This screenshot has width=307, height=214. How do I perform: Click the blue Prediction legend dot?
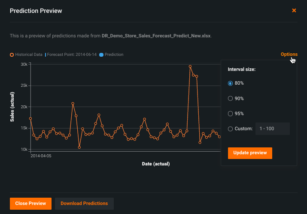(101, 55)
